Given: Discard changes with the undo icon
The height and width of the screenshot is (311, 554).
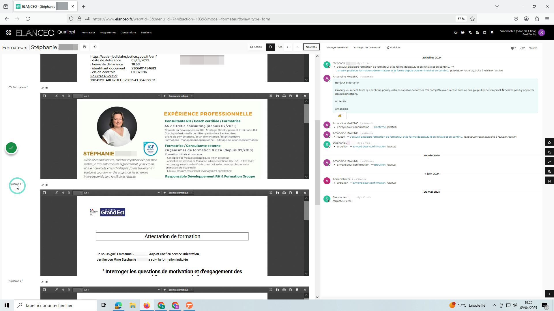Looking at the screenshot, I should pos(95,47).
